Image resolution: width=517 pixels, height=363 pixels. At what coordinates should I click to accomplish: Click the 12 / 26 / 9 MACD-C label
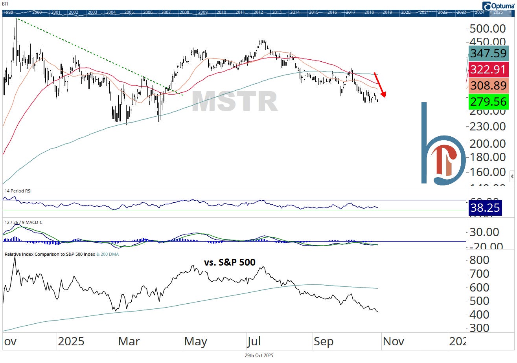coord(24,222)
